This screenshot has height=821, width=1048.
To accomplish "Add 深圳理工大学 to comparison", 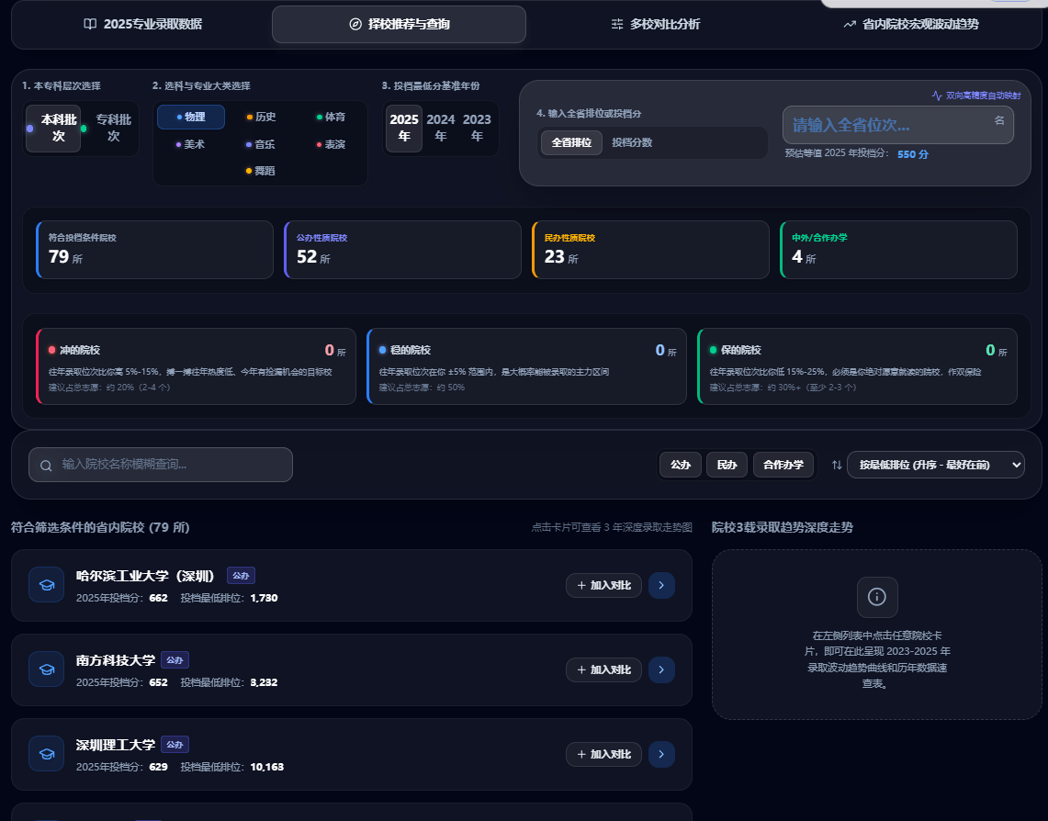I will click(x=603, y=754).
